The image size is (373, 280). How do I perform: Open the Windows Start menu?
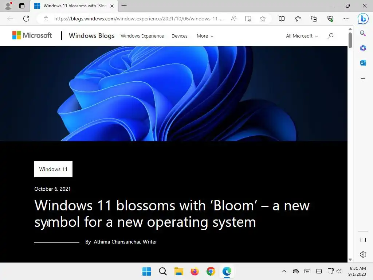[x=146, y=271]
